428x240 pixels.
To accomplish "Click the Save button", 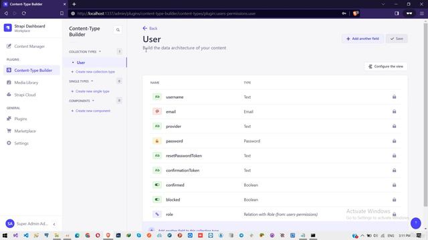I will tap(397, 39).
